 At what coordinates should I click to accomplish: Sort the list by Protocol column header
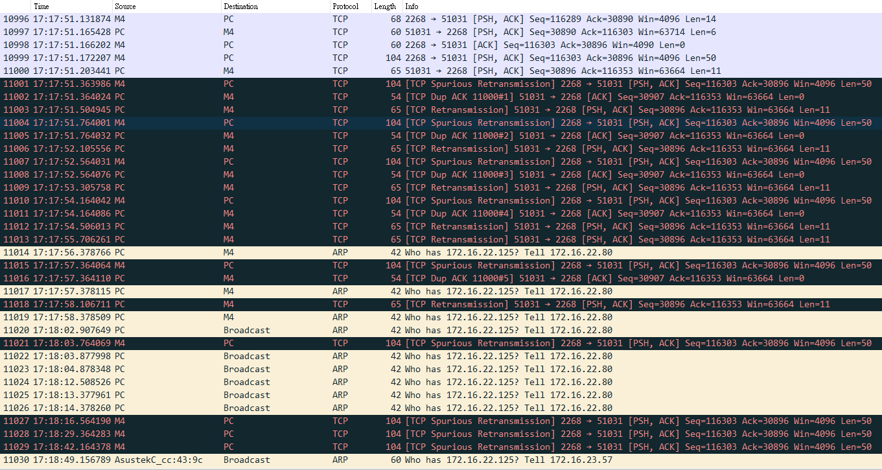coord(351,6)
